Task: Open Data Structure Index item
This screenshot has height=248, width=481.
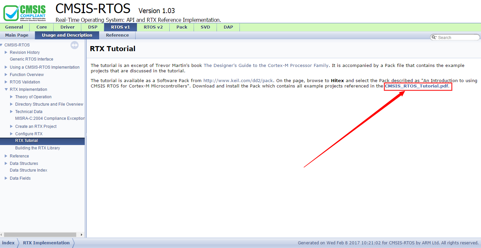Action: (28, 170)
